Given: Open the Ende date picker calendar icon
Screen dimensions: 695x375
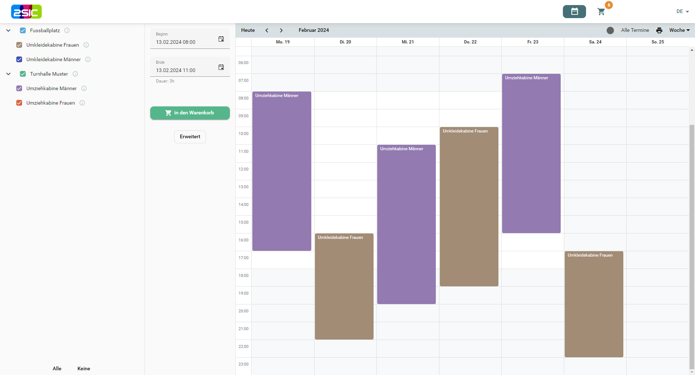Looking at the screenshot, I should click(x=221, y=67).
